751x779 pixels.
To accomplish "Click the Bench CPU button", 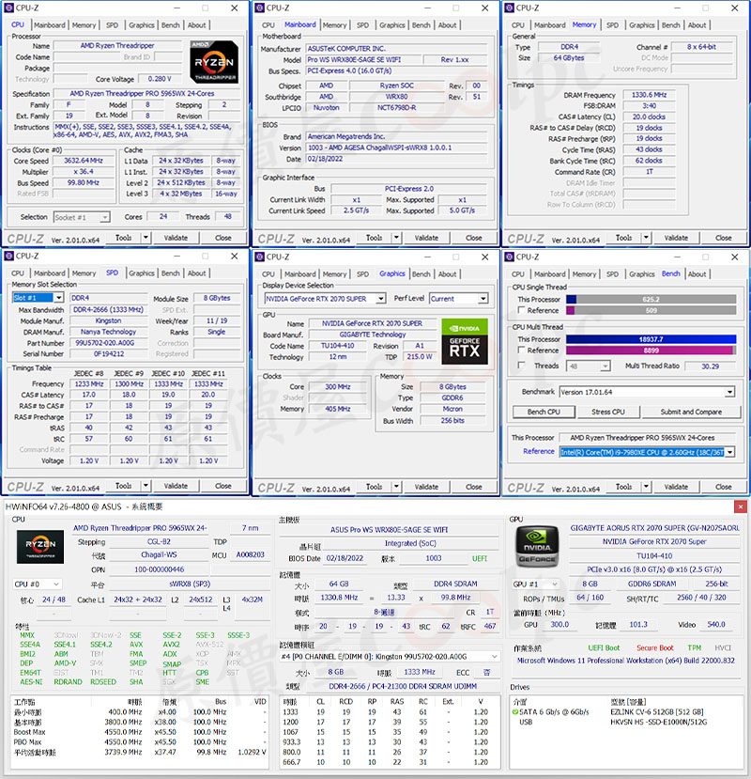I will 544,412.
